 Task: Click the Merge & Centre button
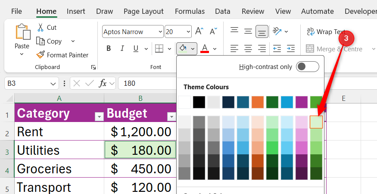(x=334, y=49)
